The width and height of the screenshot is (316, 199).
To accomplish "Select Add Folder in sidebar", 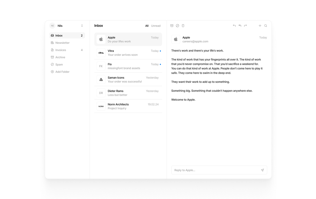I will point(67,72).
